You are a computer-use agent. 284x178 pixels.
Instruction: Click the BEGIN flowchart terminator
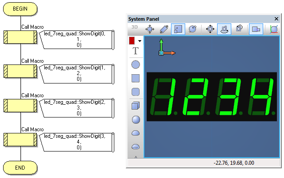(x=20, y=9)
